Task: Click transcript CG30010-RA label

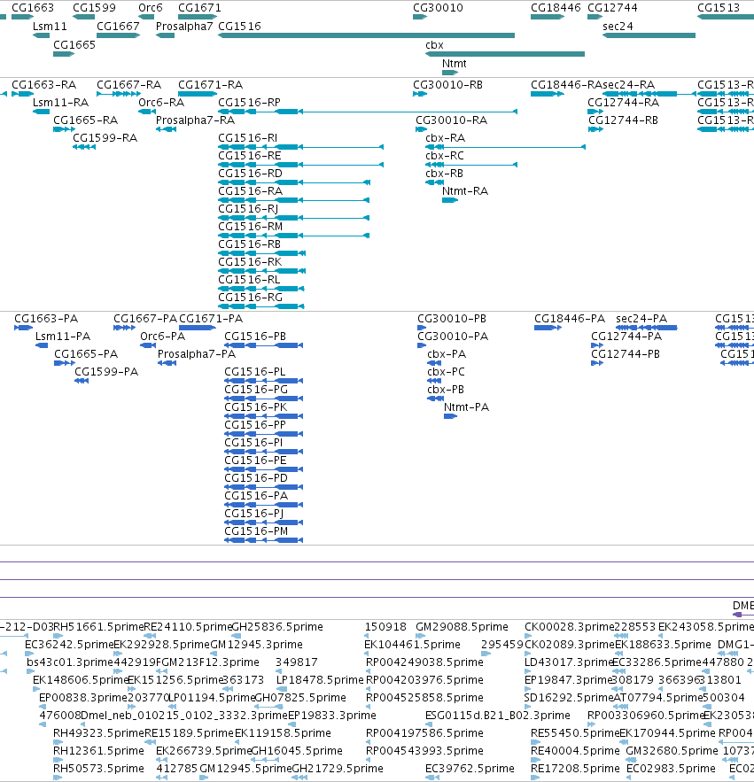Action: (x=452, y=120)
